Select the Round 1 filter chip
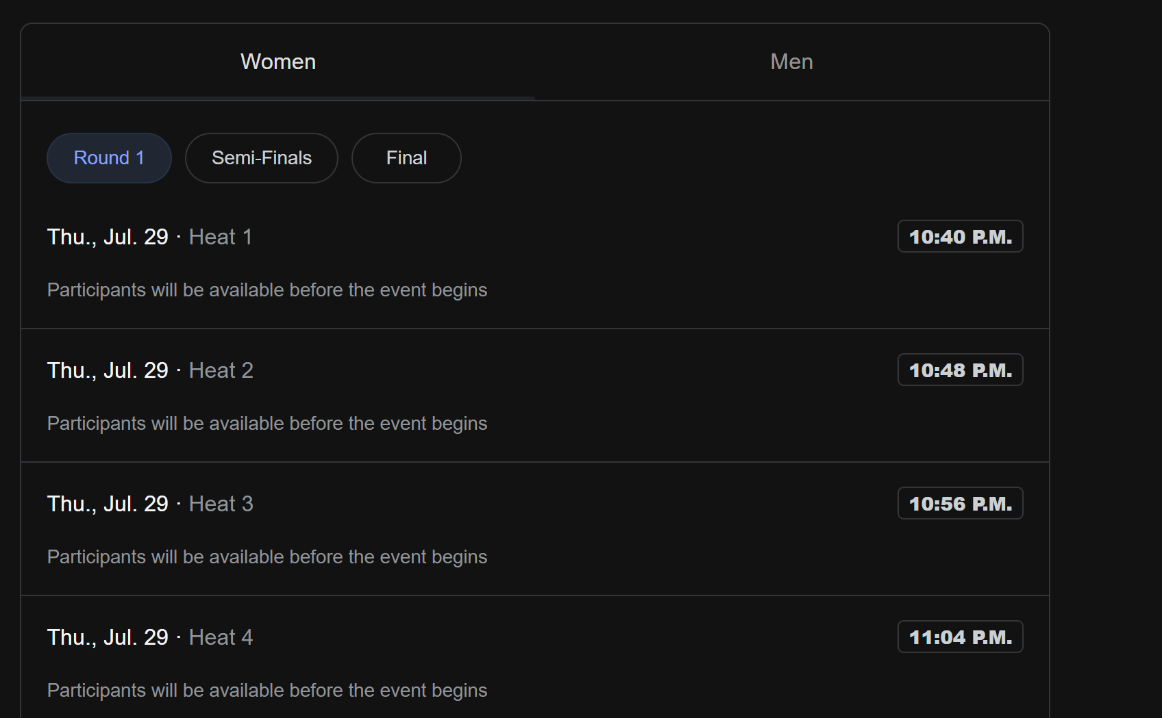This screenshot has width=1162, height=718. [109, 158]
